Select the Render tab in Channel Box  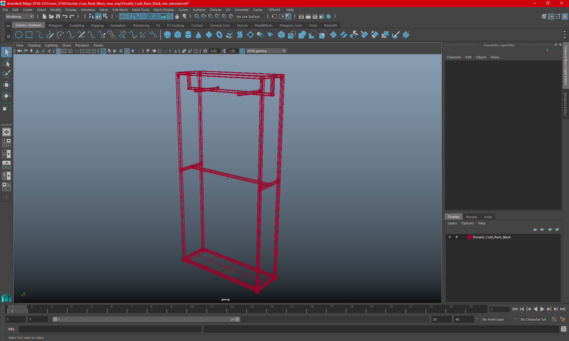[x=471, y=216]
